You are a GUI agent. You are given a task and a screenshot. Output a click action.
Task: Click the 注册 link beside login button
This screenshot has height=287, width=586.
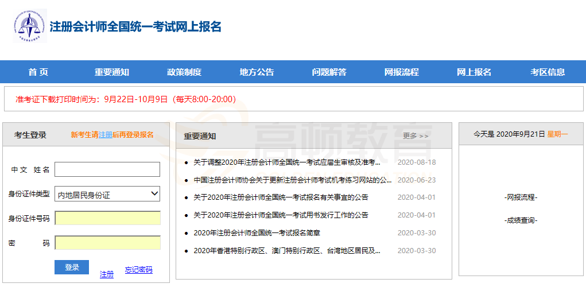click(x=107, y=274)
